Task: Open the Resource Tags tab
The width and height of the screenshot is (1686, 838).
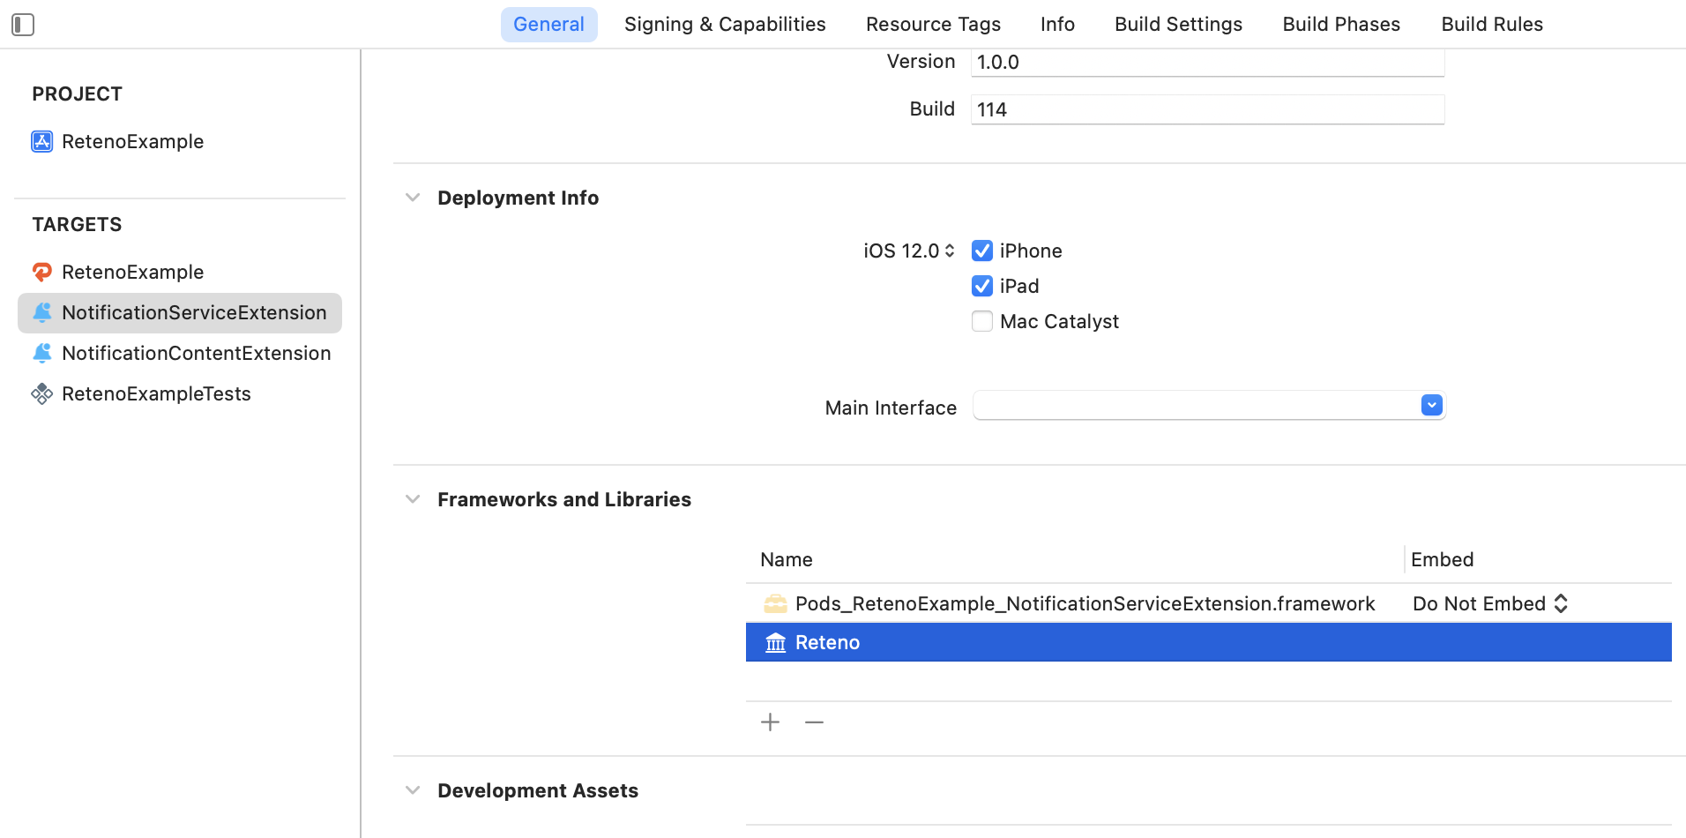Action: (x=933, y=25)
